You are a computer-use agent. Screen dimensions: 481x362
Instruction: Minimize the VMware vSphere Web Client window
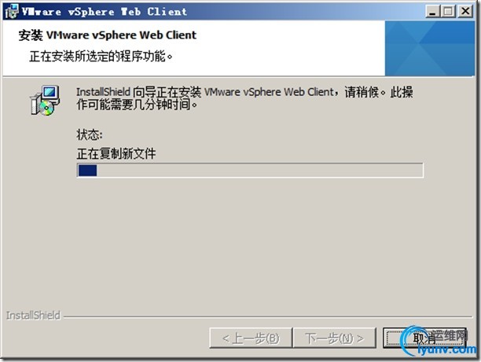[432, 11]
